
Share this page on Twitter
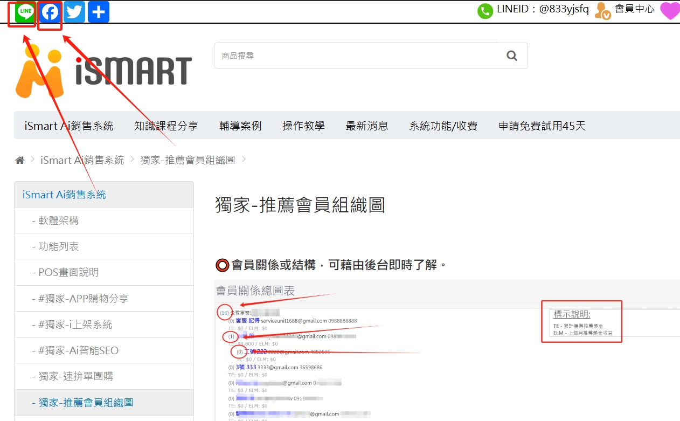coord(74,12)
